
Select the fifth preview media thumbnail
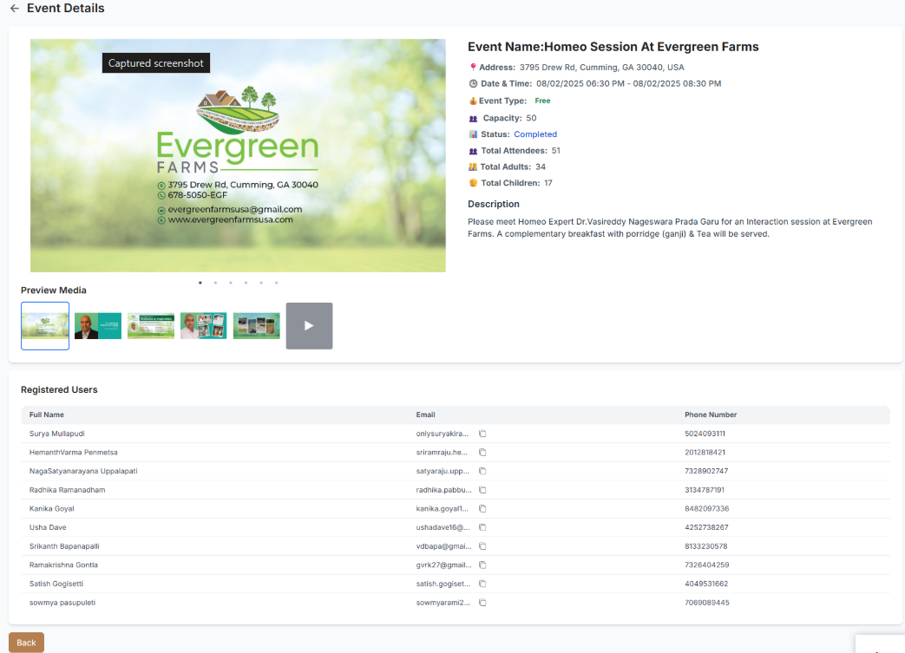[256, 326]
